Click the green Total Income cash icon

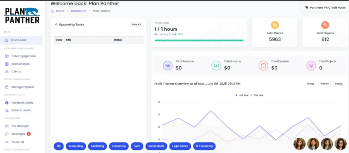216,66
